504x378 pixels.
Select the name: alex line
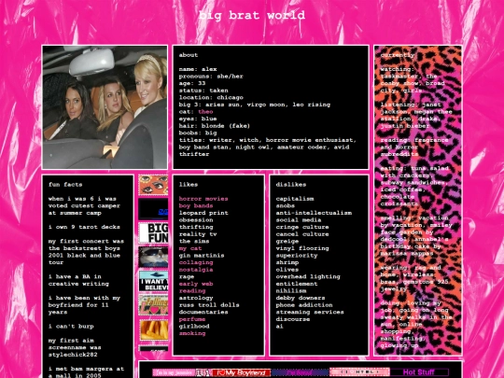198,69
